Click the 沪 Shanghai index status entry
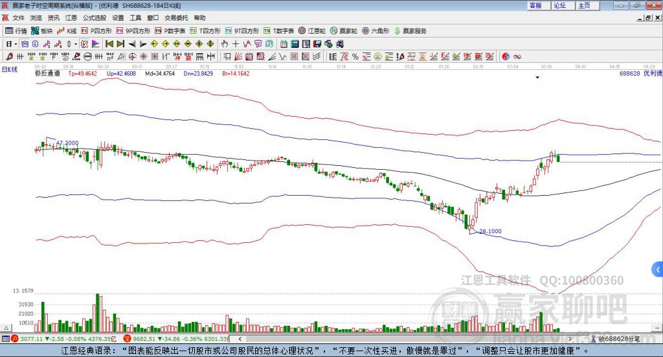 click(x=63, y=339)
